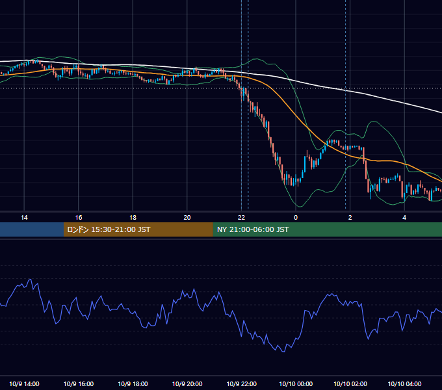Click the hour label 0 on time axis

click(x=296, y=218)
